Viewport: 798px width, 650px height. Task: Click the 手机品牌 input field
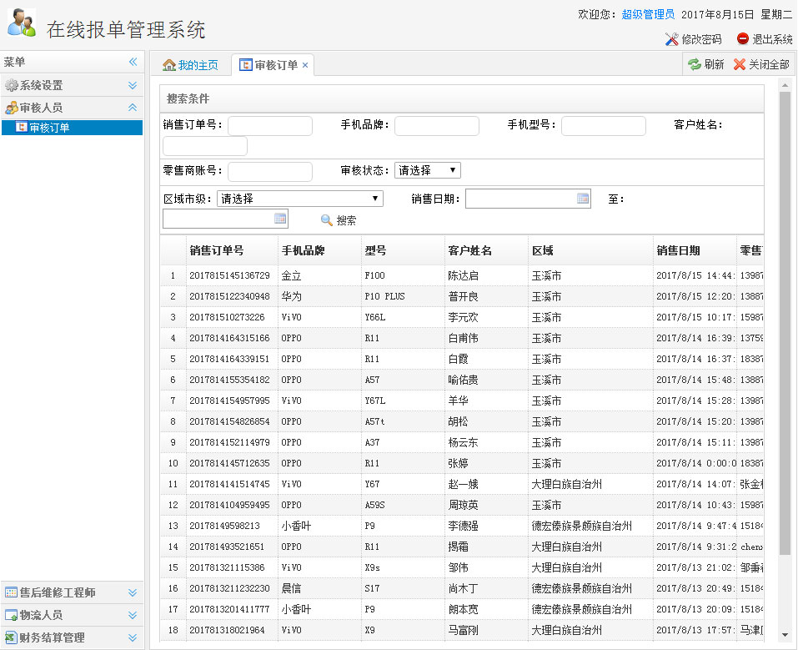[x=436, y=126]
